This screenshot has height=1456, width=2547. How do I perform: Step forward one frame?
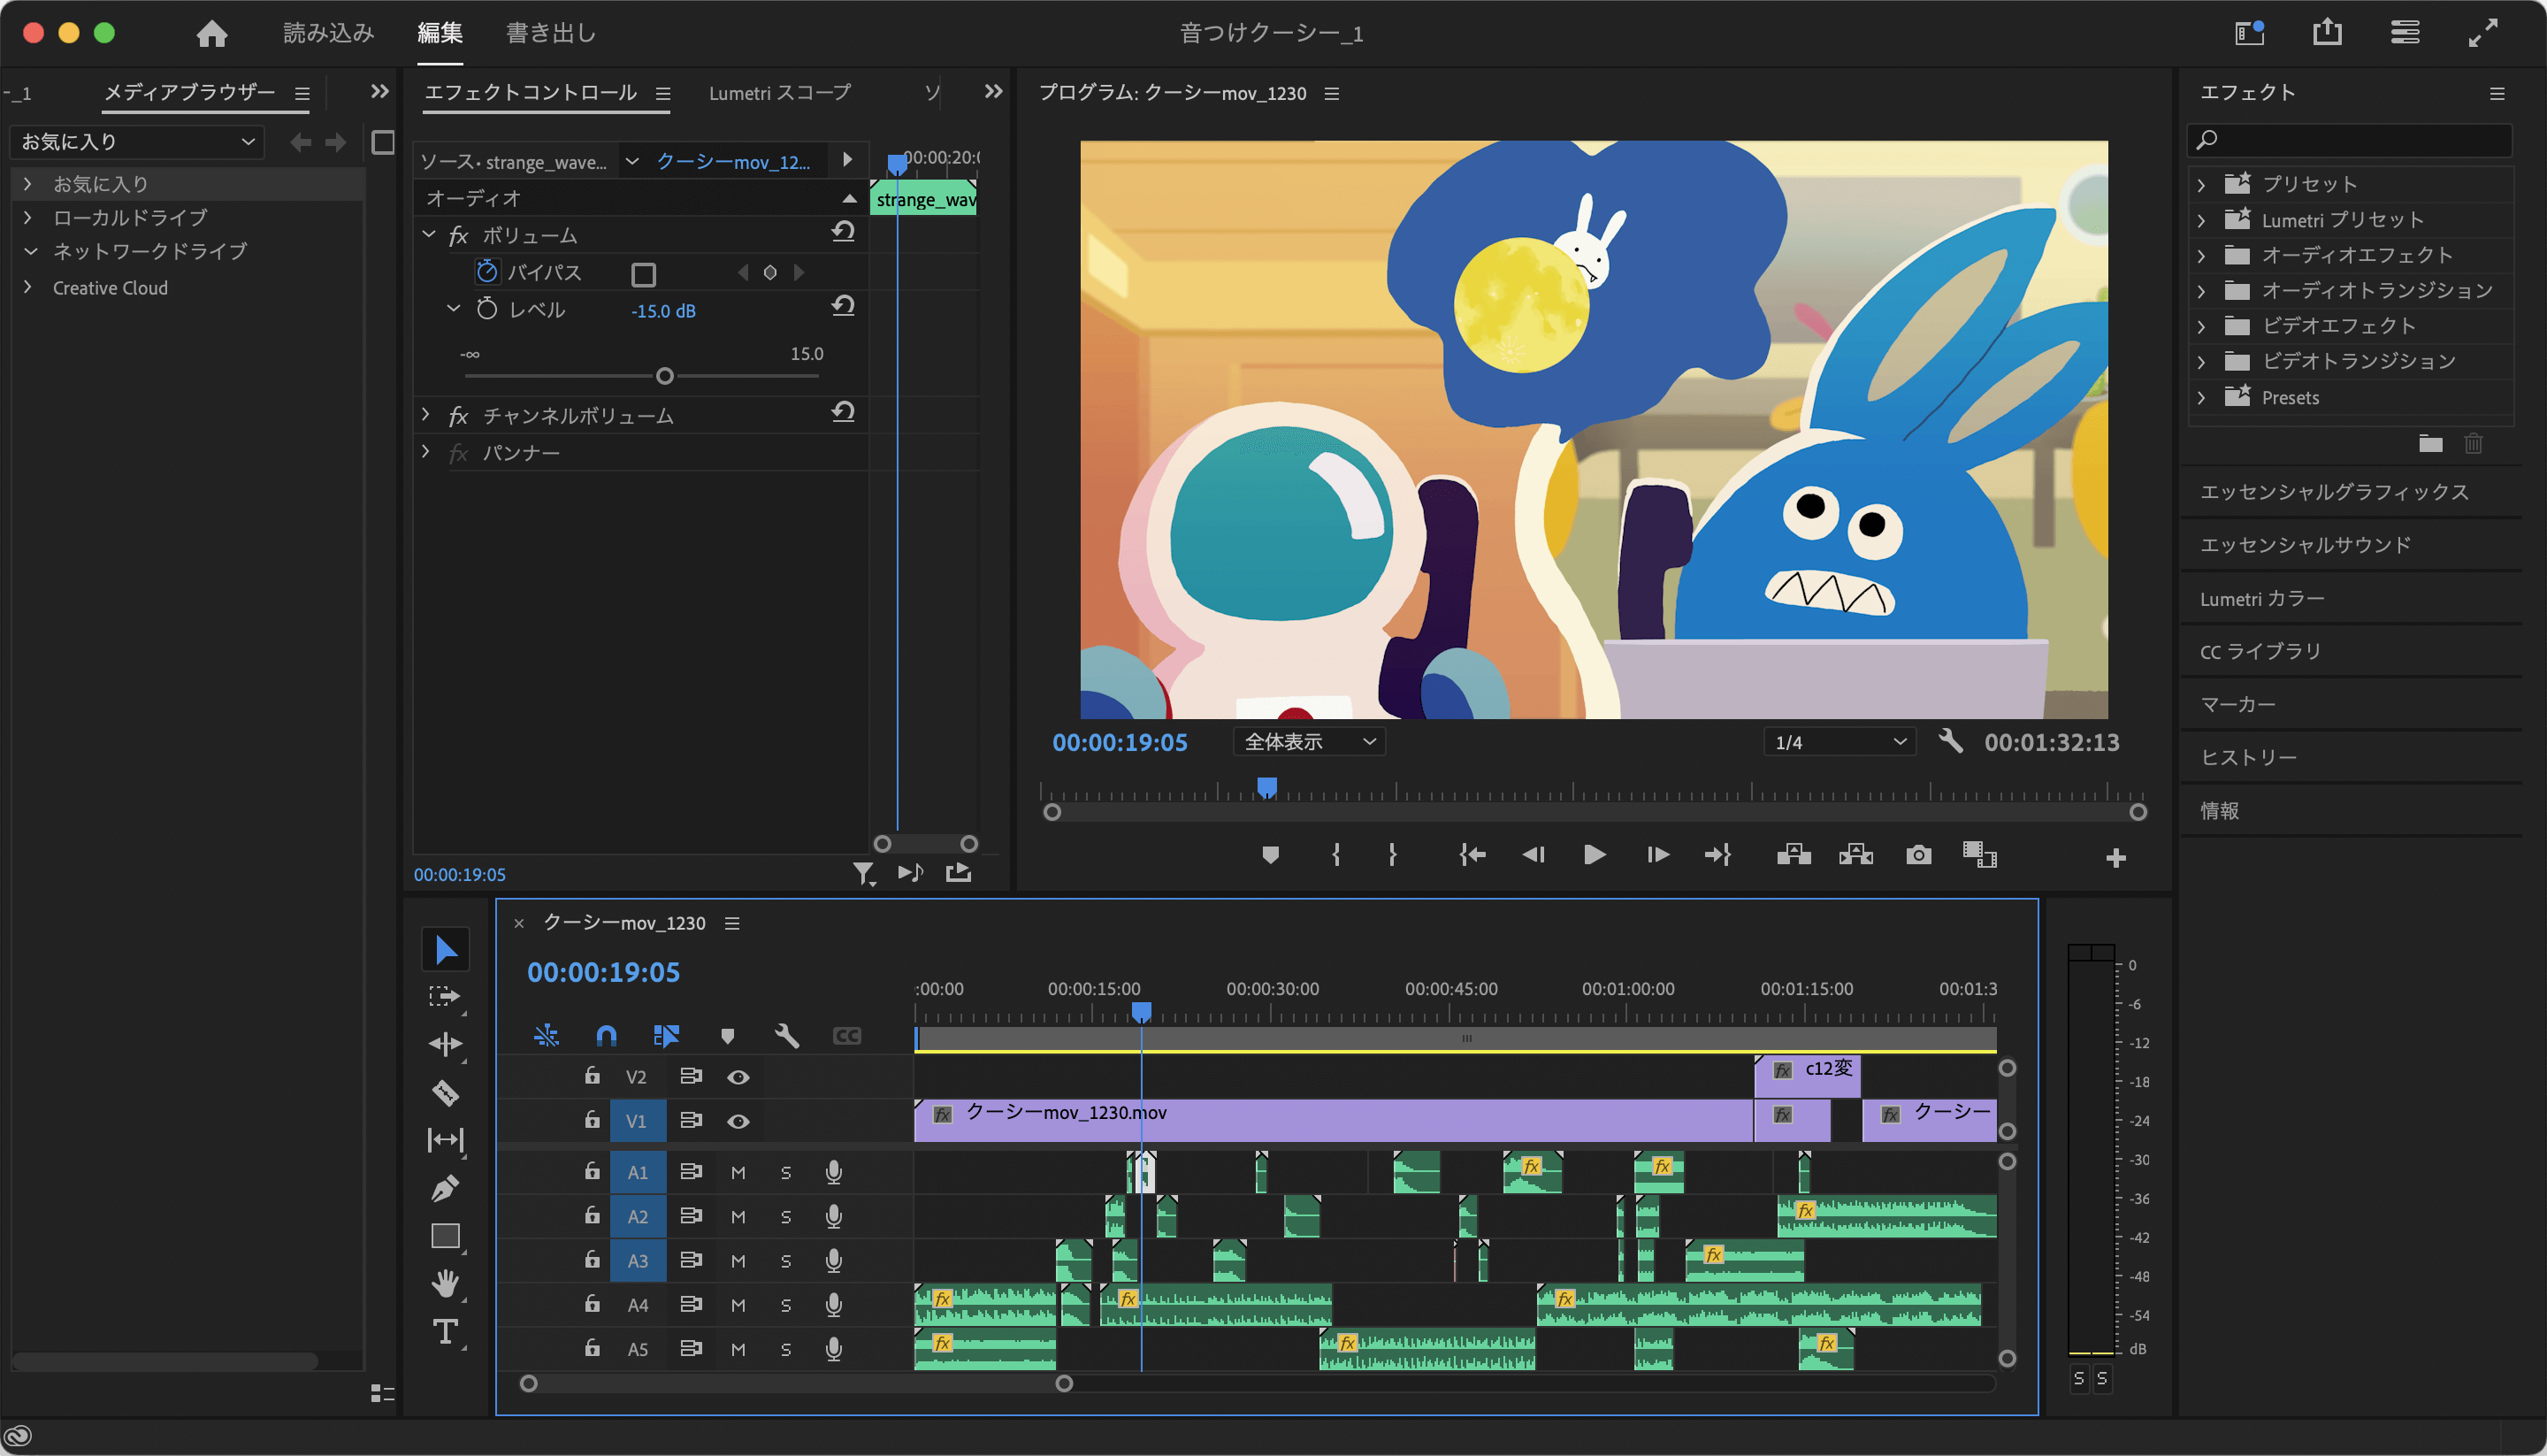coord(1657,855)
